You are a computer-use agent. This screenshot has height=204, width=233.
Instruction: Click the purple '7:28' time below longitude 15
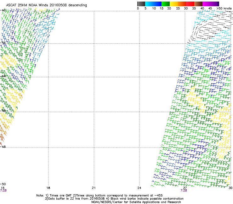point(3,191)
